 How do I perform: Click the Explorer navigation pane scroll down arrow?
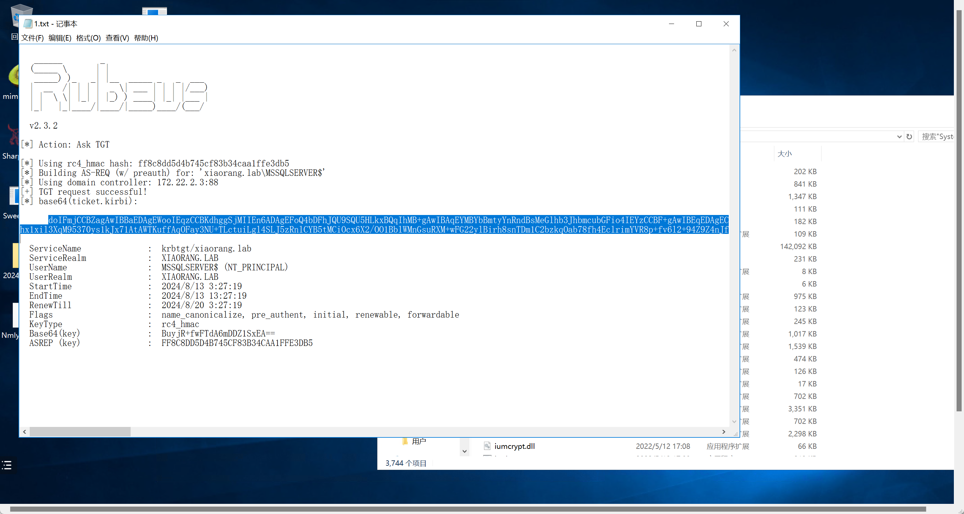click(464, 451)
